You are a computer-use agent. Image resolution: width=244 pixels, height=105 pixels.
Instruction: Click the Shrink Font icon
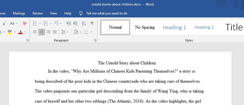tap(4, 23)
